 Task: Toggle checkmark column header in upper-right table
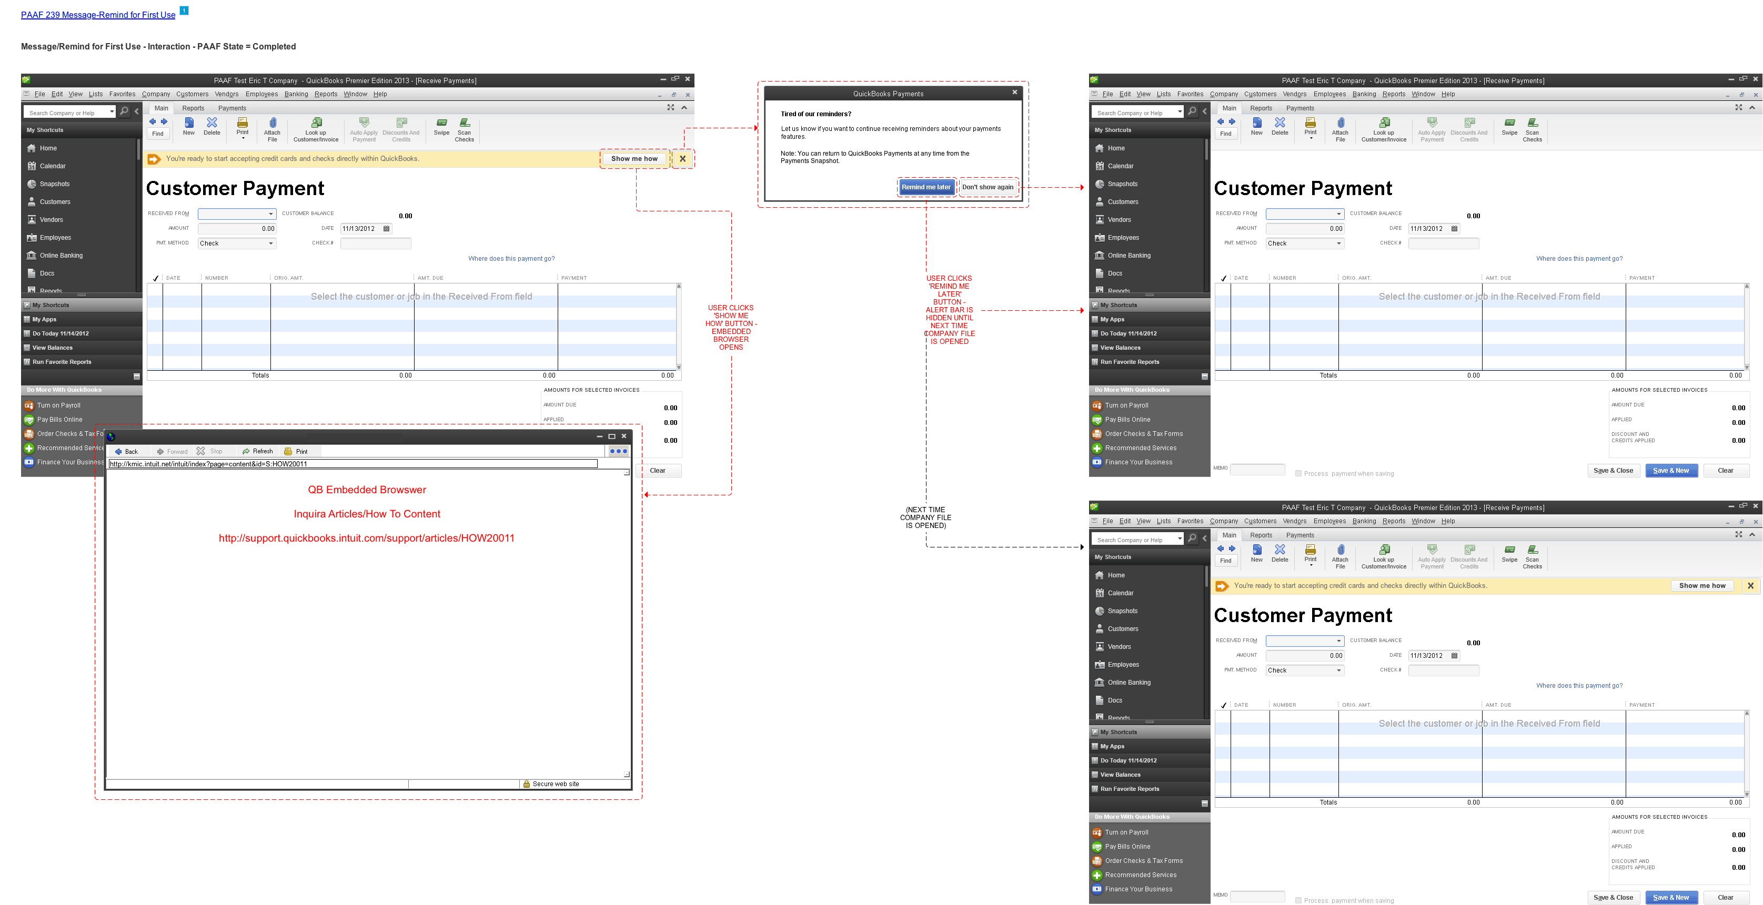1224,278
